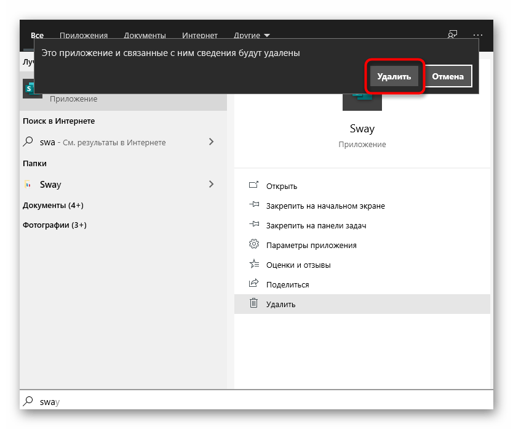Click the Поделиться share icon

point(253,284)
